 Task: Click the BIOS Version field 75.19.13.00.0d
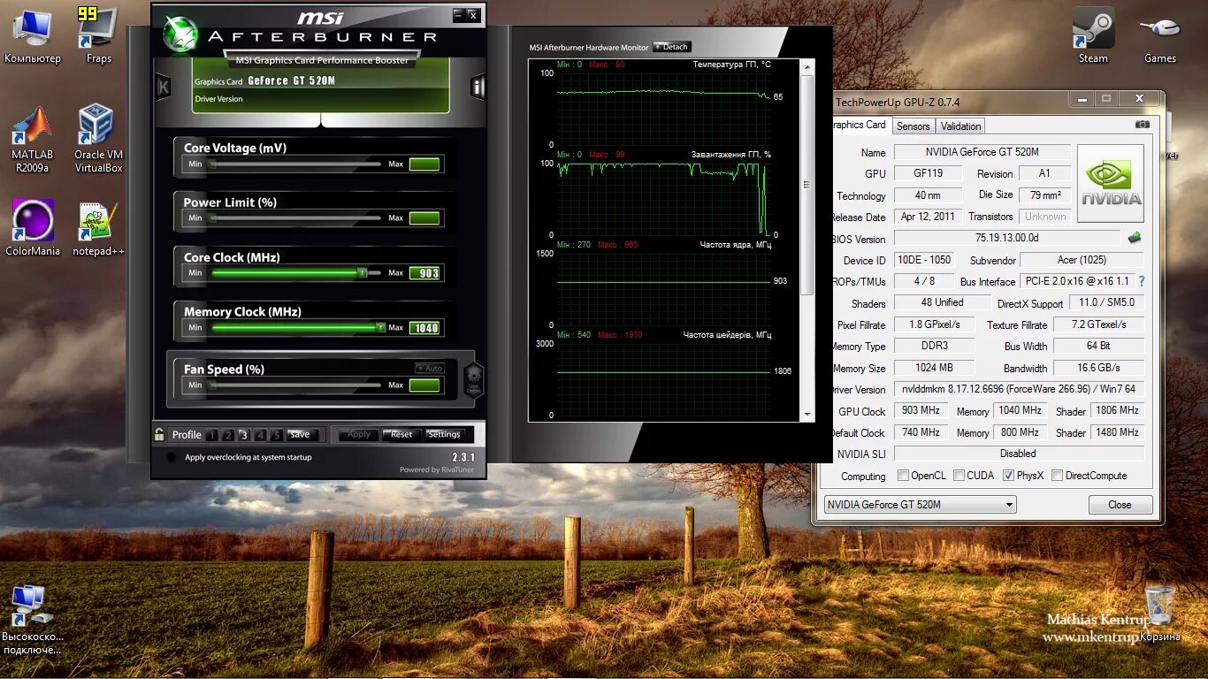(1006, 238)
